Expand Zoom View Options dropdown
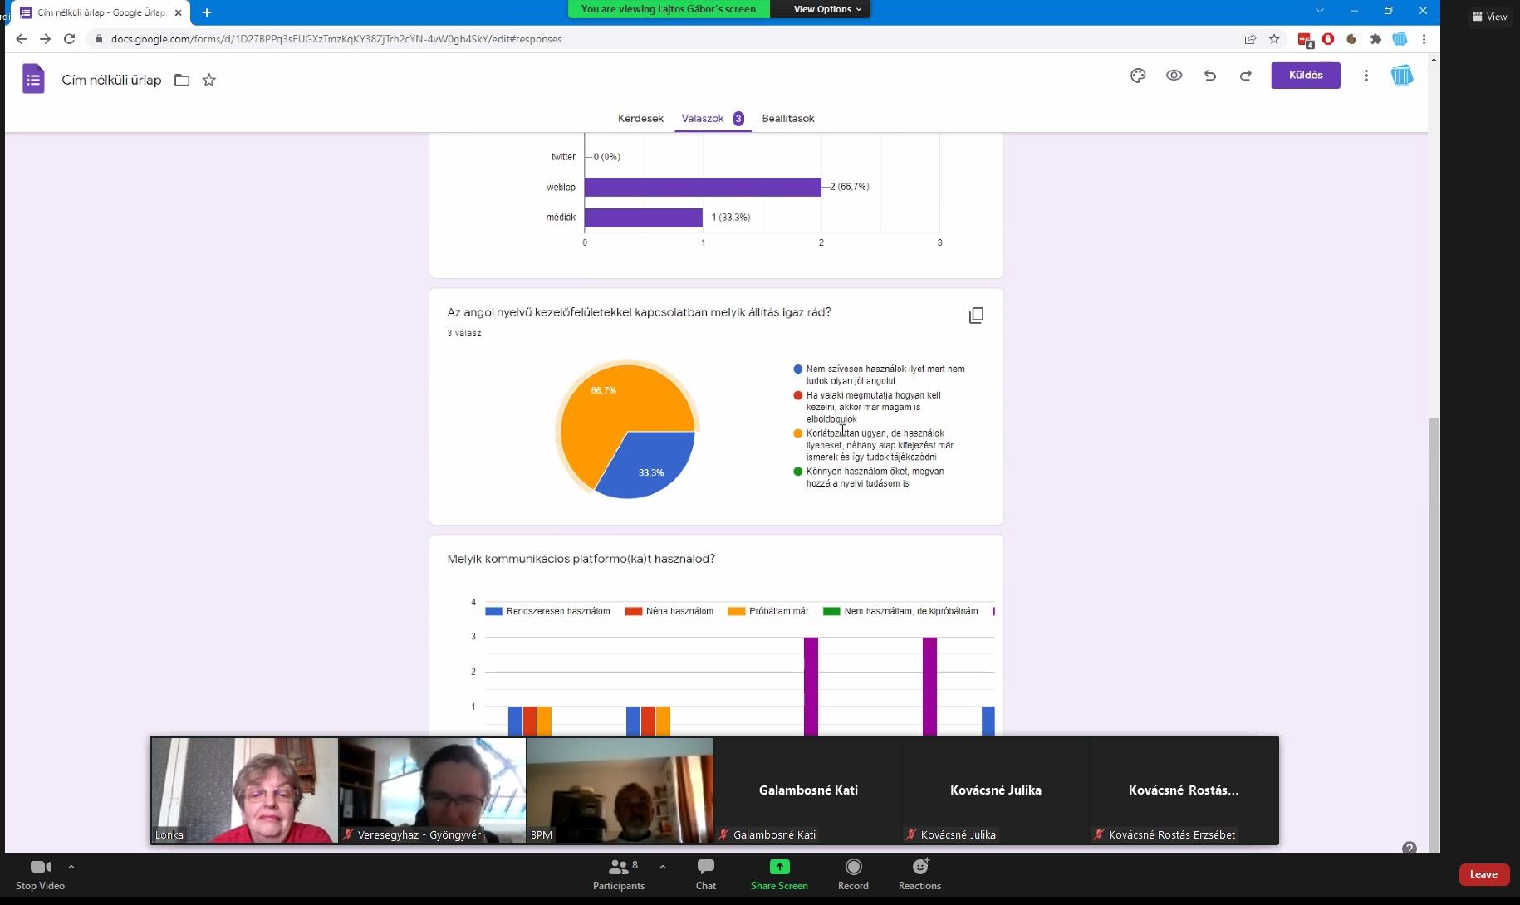 pyautogui.click(x=826, y=9)
